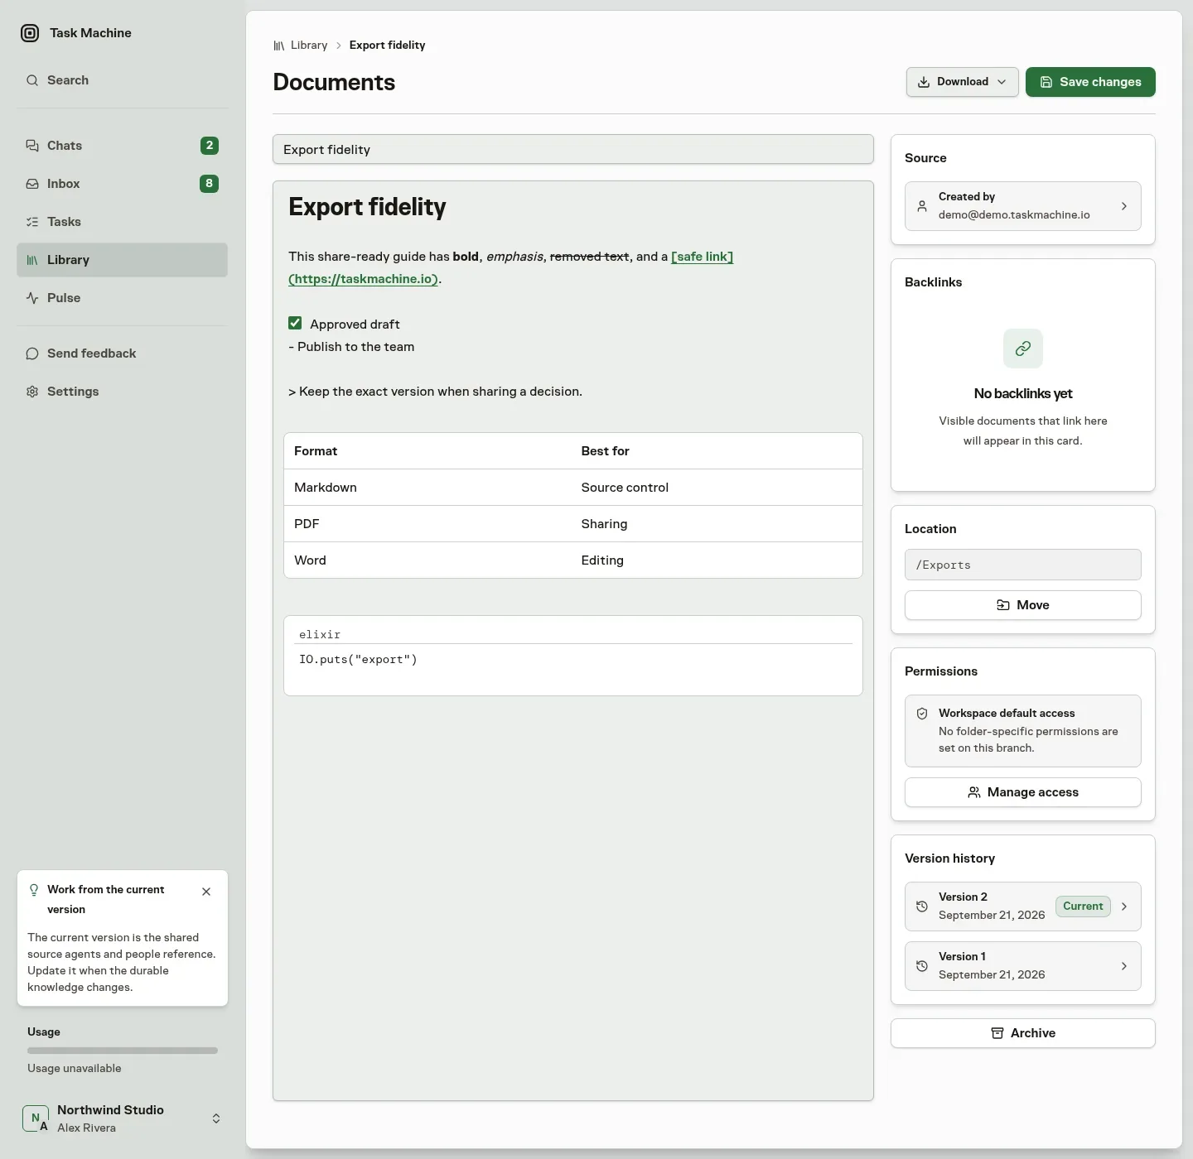The height and width of the screenshot is (1159, 1193).
Task: Open the Download dropdown
Action: coord(963,82)
